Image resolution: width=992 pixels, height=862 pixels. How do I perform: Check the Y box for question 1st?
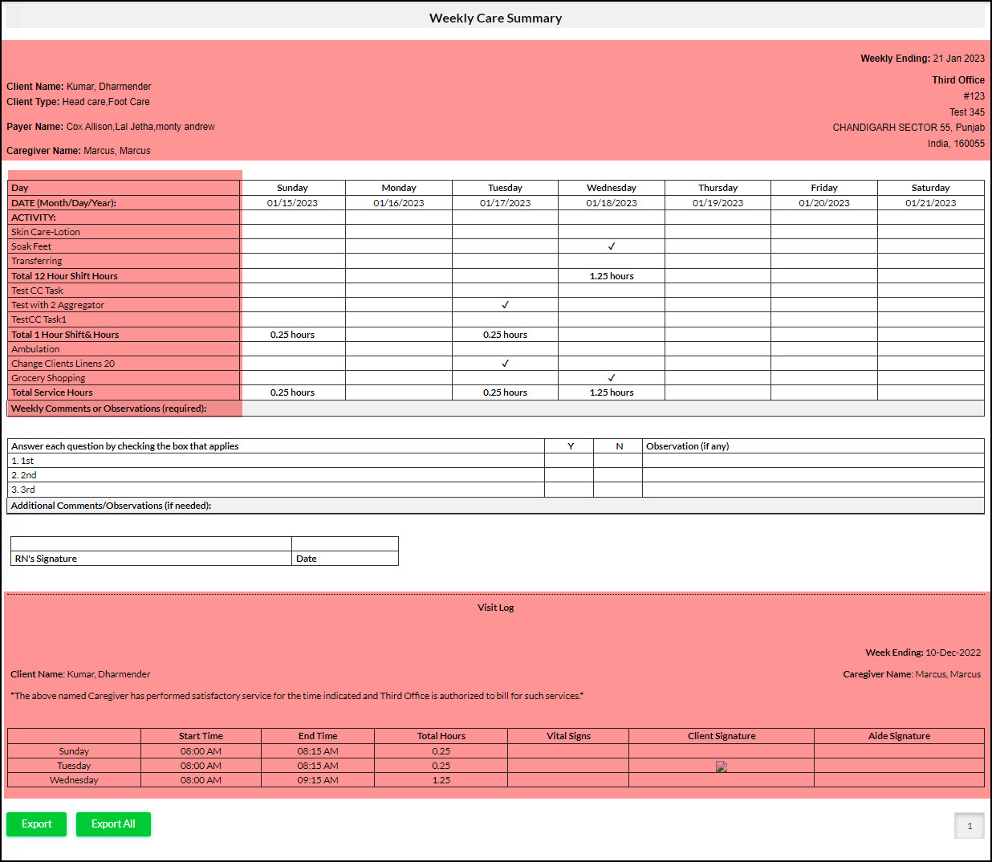pos(569,461)
